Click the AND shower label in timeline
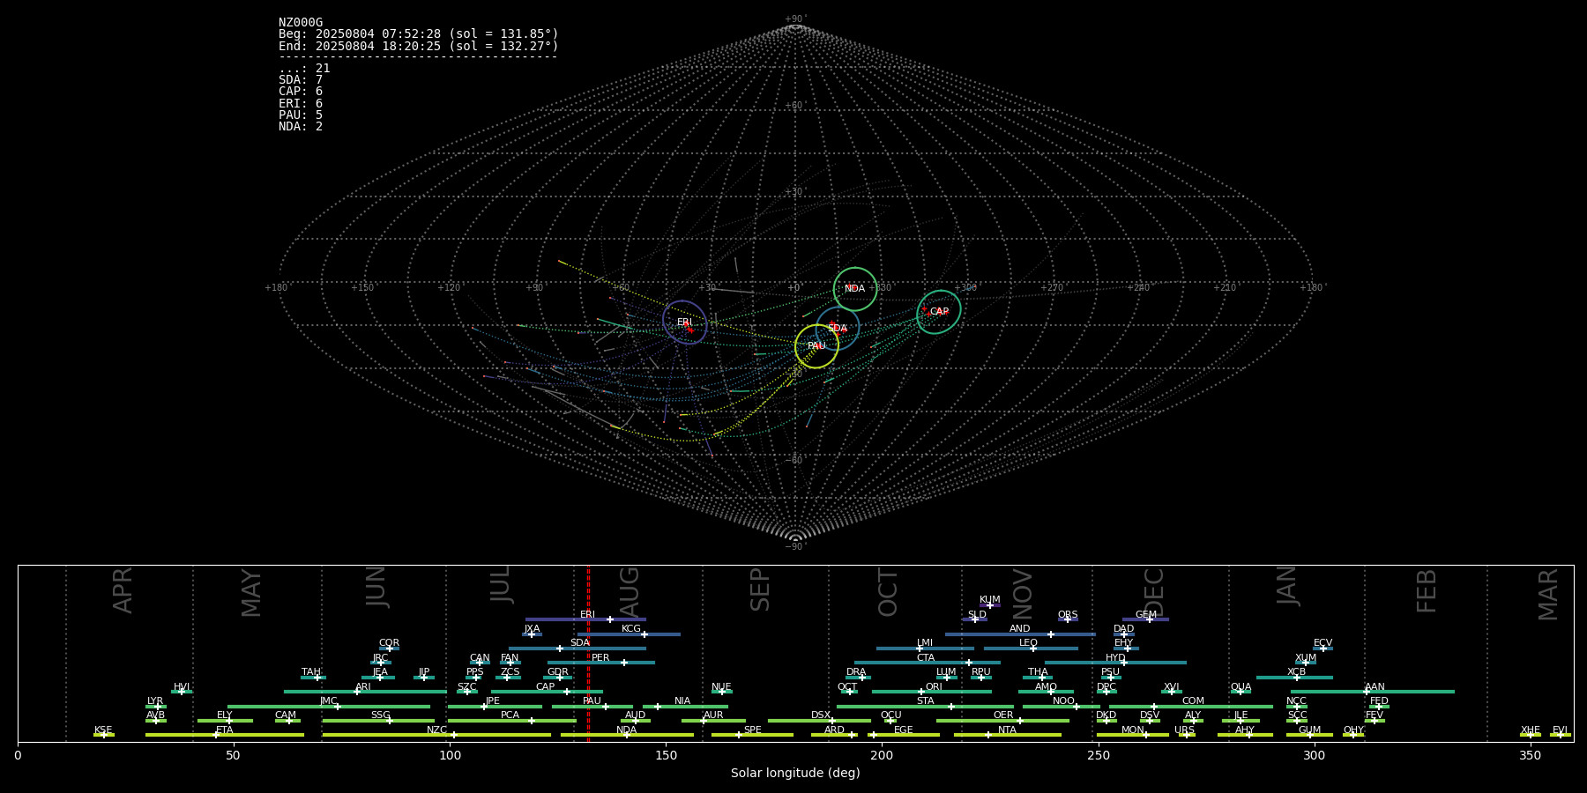 pos(1020,629)
